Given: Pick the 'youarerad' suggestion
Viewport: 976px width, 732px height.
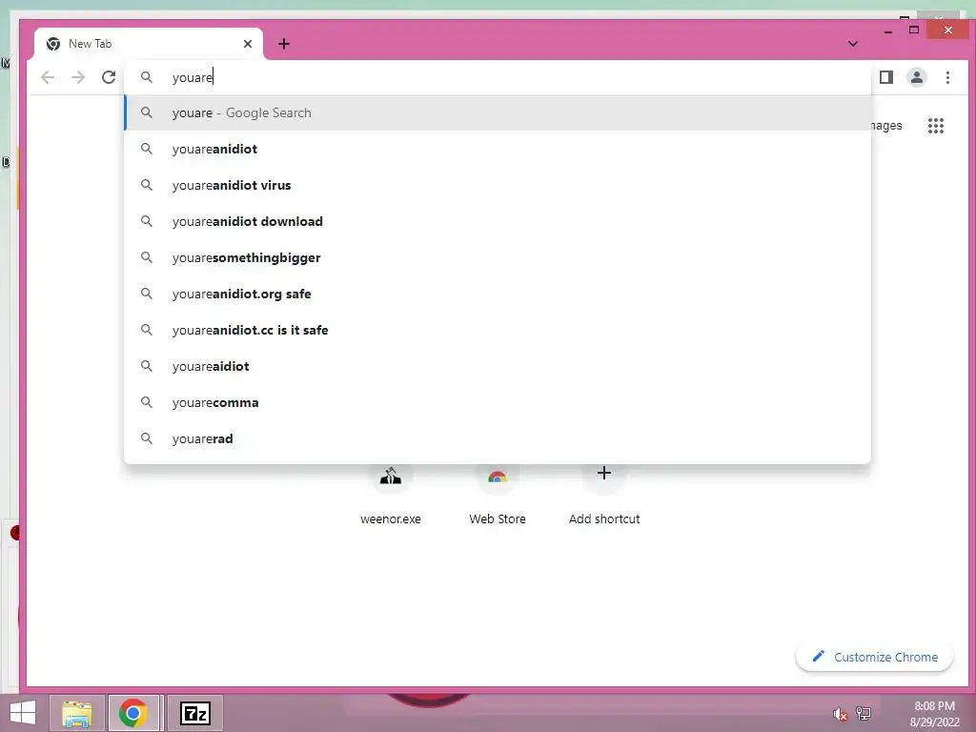Looking at the screenshot, I should (x=498, y=438).
